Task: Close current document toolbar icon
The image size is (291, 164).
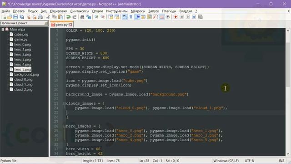Action: tap(28, 17)
